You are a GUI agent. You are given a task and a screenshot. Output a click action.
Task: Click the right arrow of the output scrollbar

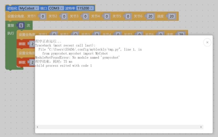201,127
